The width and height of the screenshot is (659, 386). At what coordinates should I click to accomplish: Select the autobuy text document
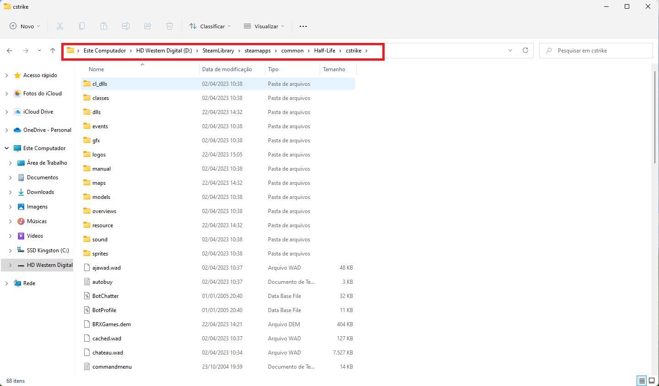click(218, 282)
